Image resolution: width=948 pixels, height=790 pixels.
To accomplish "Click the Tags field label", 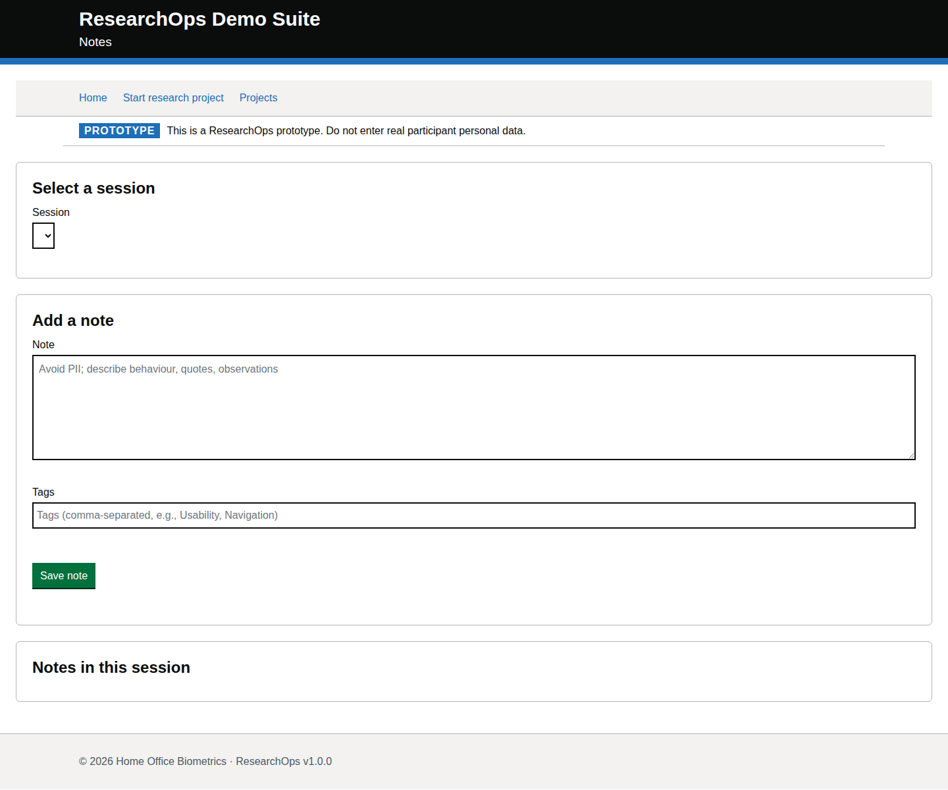I will (x=43, y=492).
